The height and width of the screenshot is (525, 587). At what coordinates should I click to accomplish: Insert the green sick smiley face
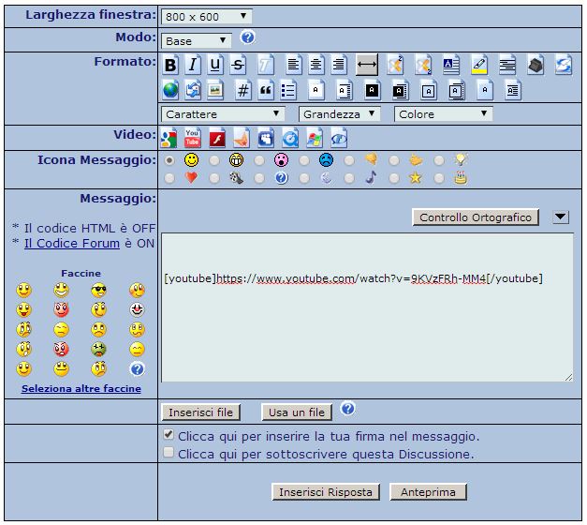[x=99, y=349]
